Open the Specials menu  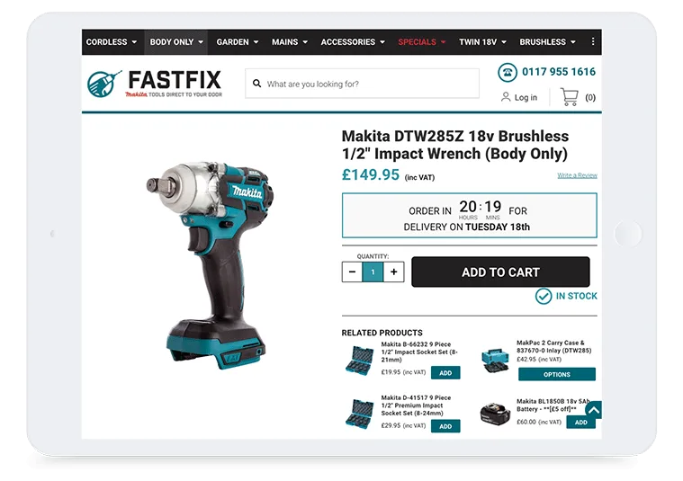422,42
